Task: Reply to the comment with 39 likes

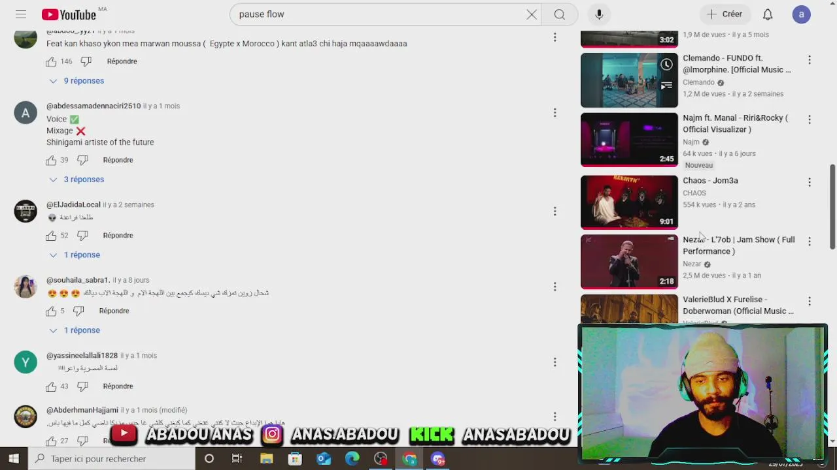Action: [118, 160]
